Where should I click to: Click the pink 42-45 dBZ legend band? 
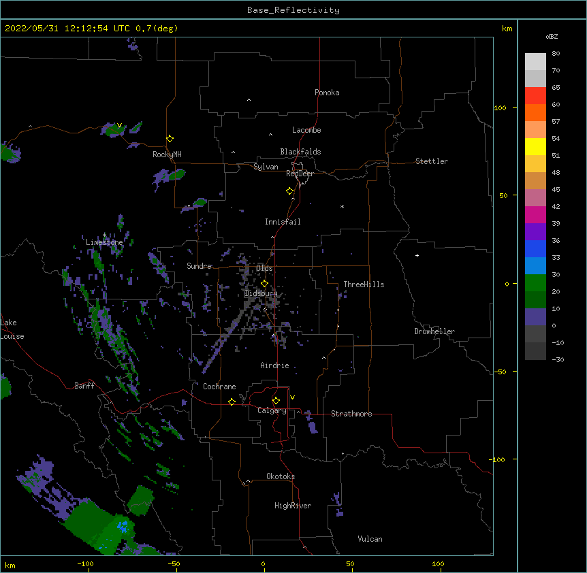coord(535,197)
